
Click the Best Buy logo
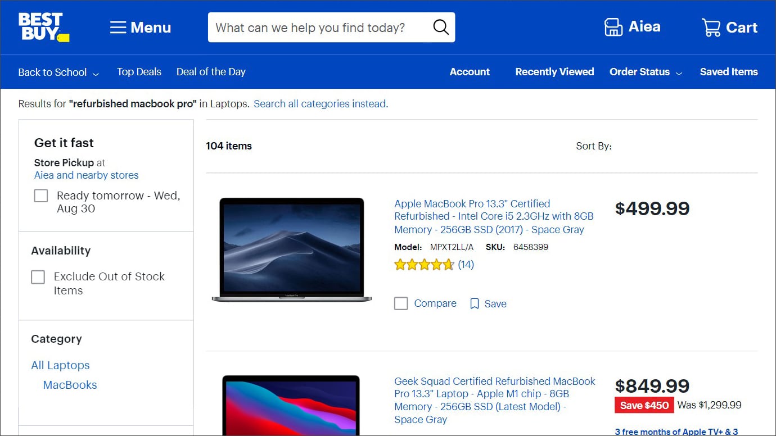[x=43, y=27]
